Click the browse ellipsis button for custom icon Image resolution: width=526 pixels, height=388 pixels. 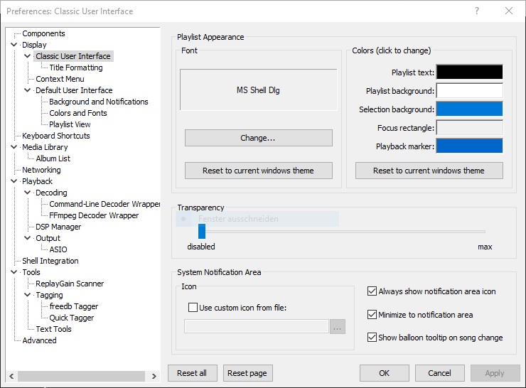337,327
